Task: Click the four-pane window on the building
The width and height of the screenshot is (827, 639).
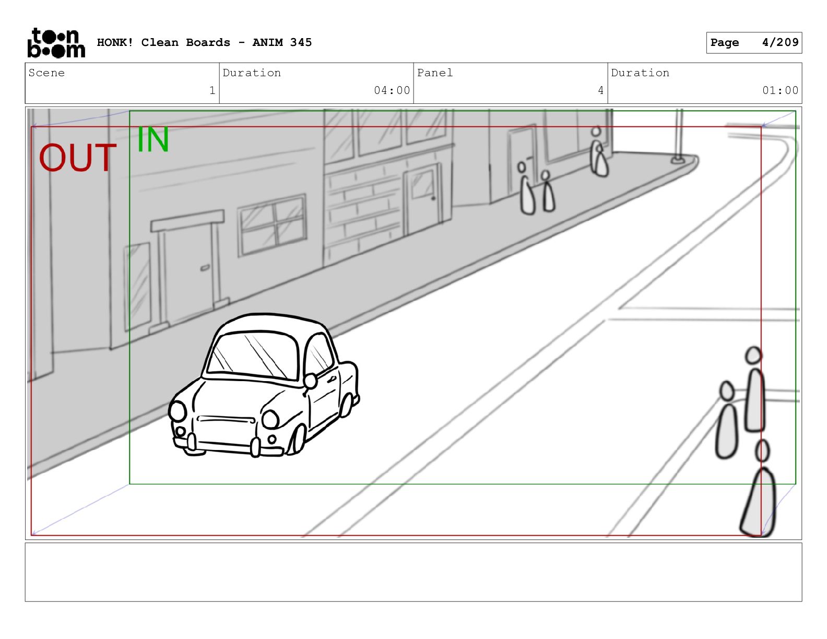Action: (x=272, y=226)
